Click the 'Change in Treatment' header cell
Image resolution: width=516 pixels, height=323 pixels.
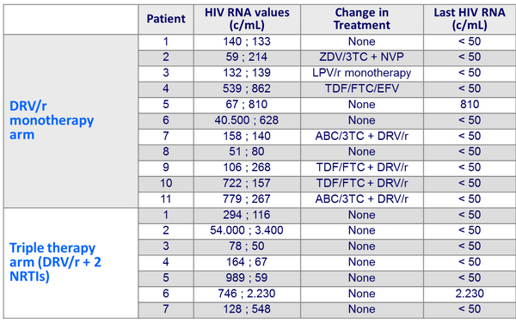[362, 19]
